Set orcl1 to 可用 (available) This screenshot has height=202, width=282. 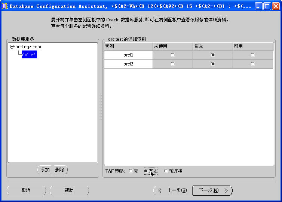(x=253, y=55)
